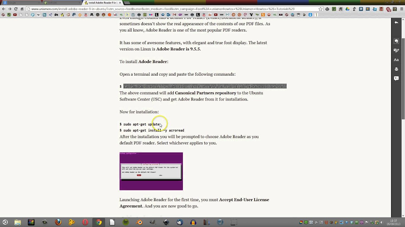Open YouTube bookmark in the bookmarks bar
405x227 pixels.
(x=15, y=15)
